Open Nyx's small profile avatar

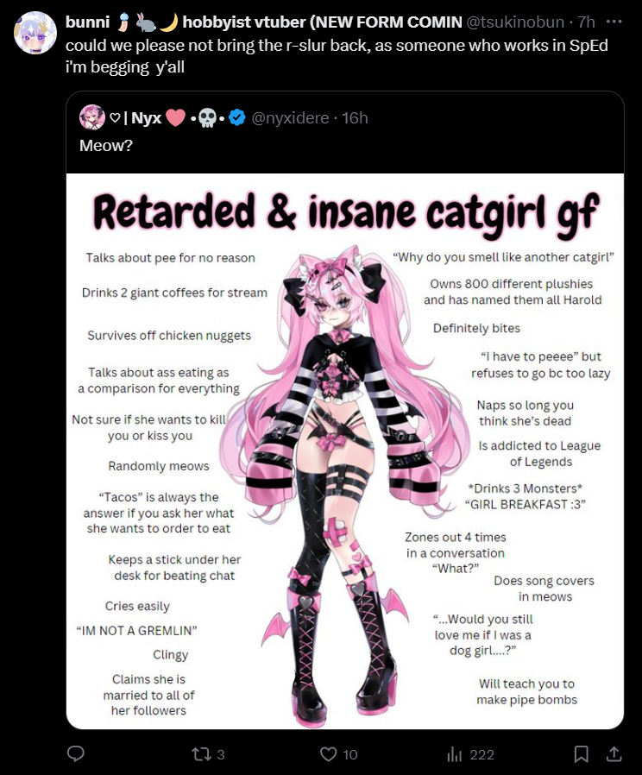pos(92,117)
